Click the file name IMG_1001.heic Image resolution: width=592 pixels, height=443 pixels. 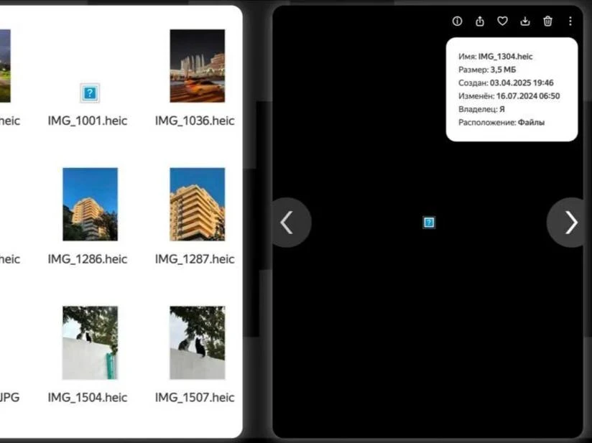pos(88,121)
